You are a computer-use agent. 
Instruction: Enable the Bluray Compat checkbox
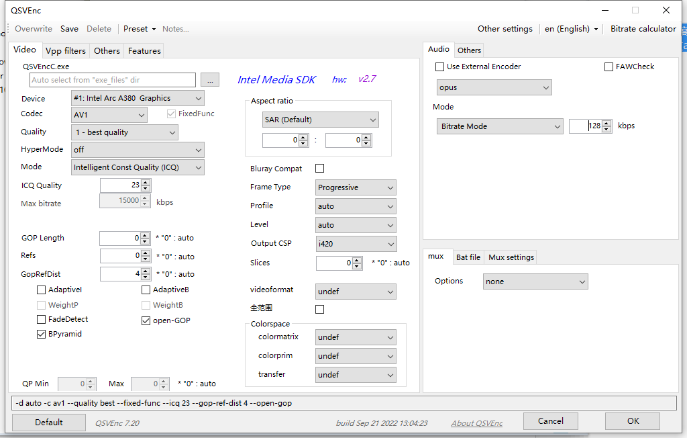click(x=319, y=168)
